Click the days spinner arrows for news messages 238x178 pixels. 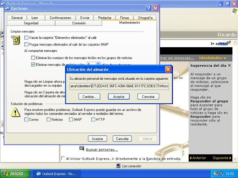[98, 64]
